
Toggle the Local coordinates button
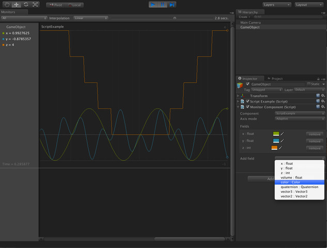pyautogui.click(x=74, y=5)
